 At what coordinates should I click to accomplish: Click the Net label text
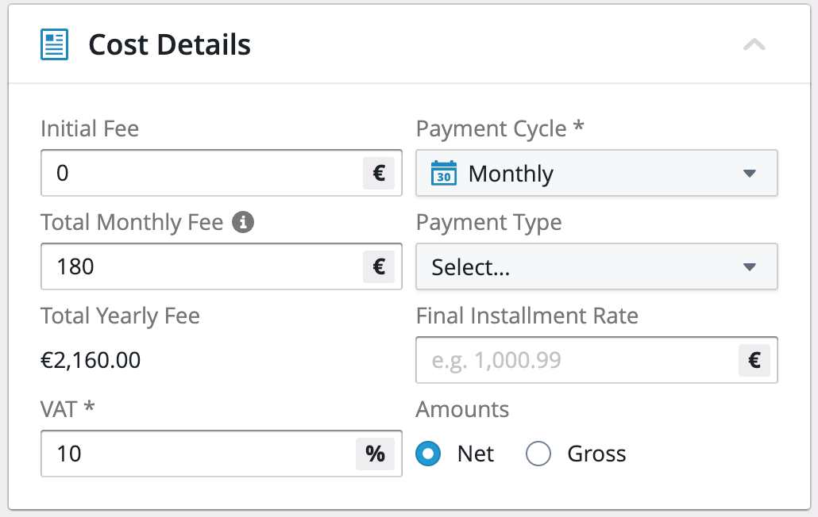(x=475, y=454)
